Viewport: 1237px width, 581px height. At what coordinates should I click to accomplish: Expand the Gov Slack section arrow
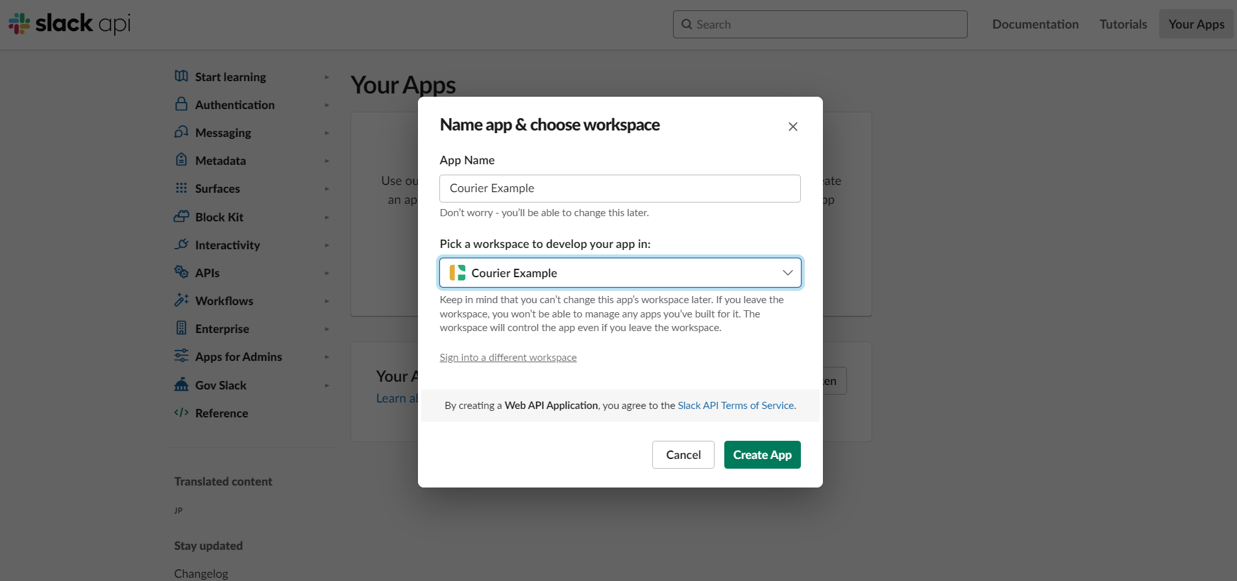[x=327, y=386]
